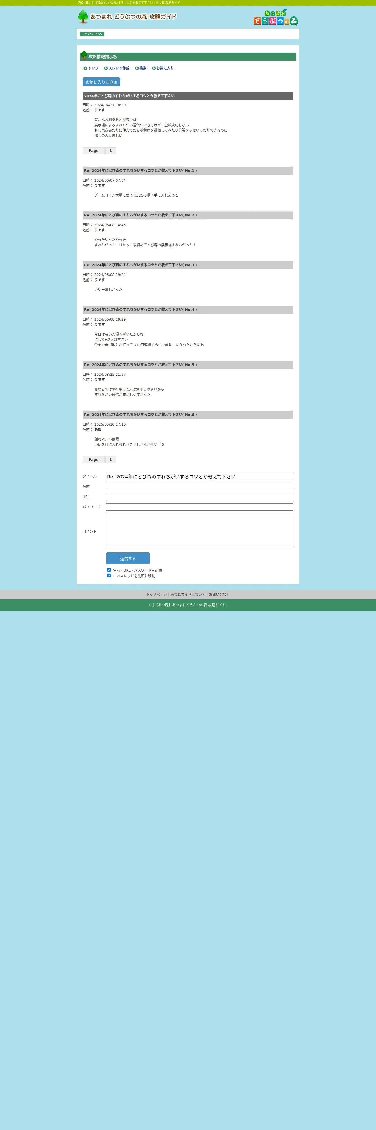Click the copyright text in the green footer
This screenshot has height=1130, width=376.
point(188,605)
